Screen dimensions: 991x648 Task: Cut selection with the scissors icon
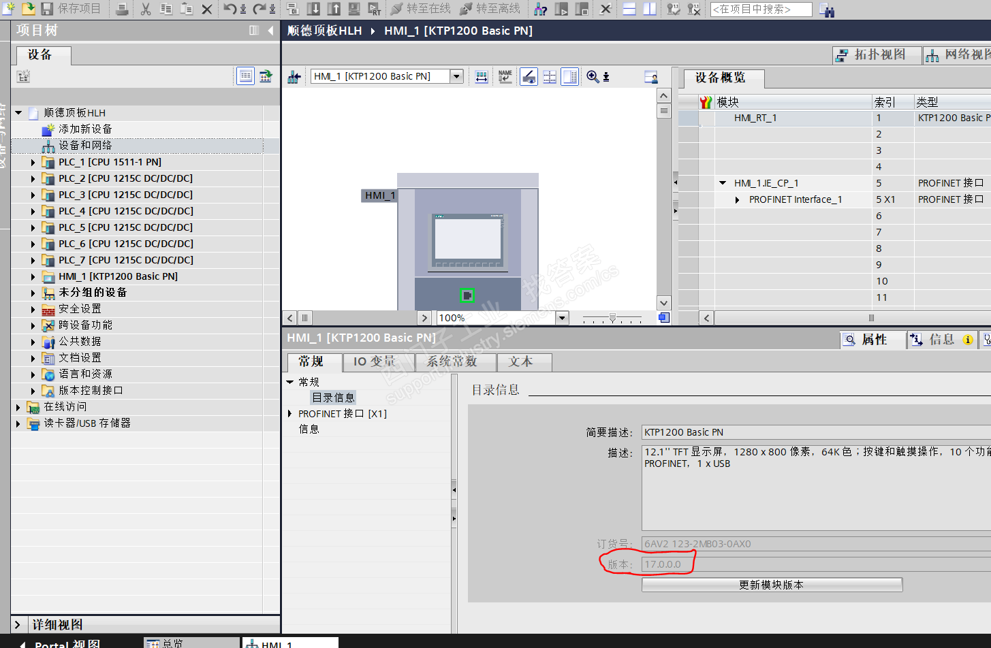[146, 9]
